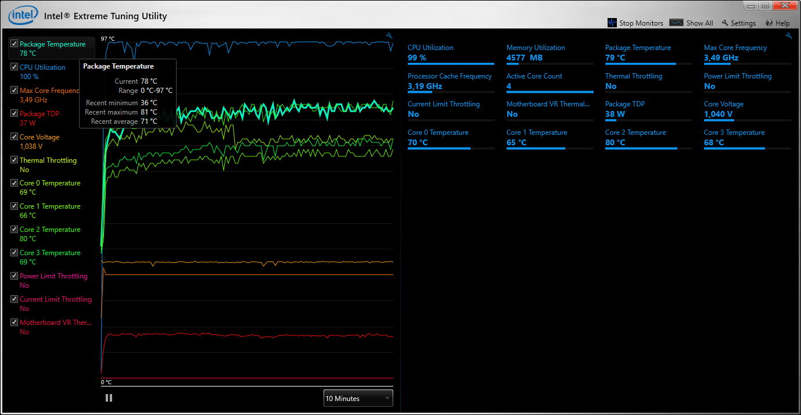Click the Core 2 Temperature 80 °C tile

pyautogui.click(x=649, y=138)
